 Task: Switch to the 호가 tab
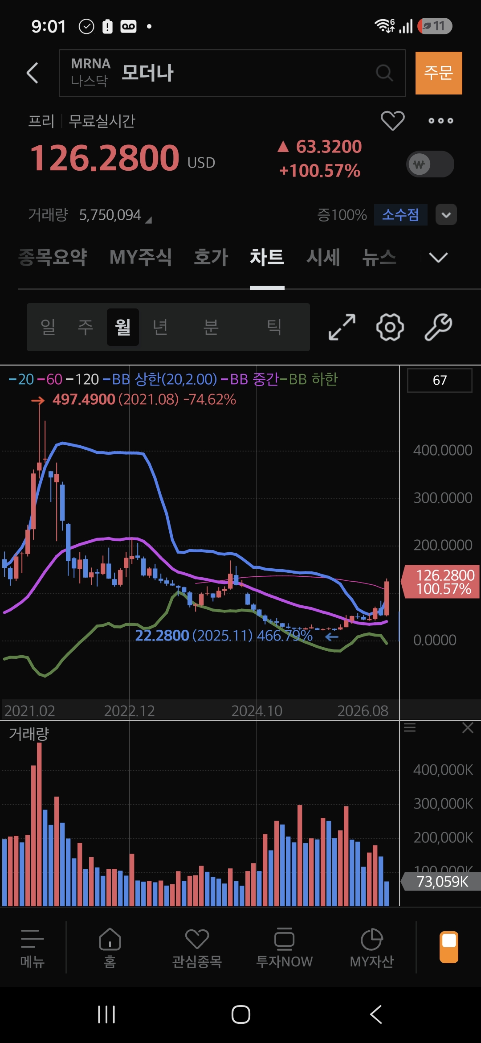pyautogui.click(x=211, y=257)
